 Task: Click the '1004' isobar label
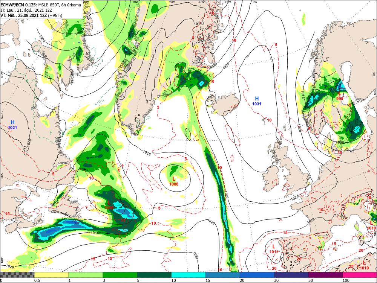[42, 40]
